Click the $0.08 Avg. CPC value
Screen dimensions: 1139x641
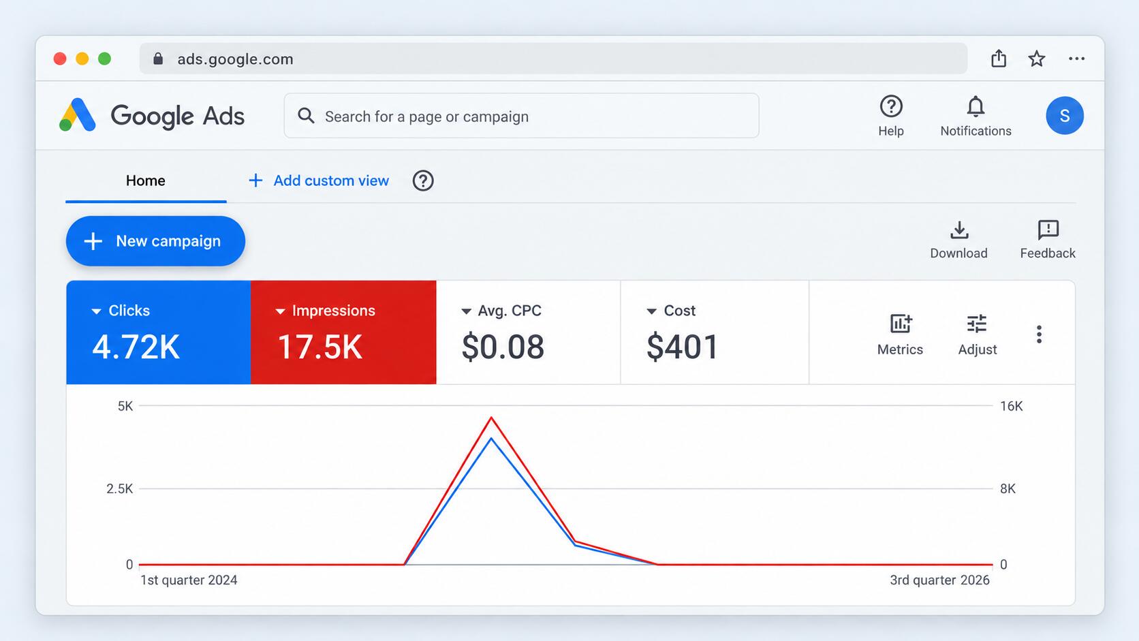coord(503,347)
